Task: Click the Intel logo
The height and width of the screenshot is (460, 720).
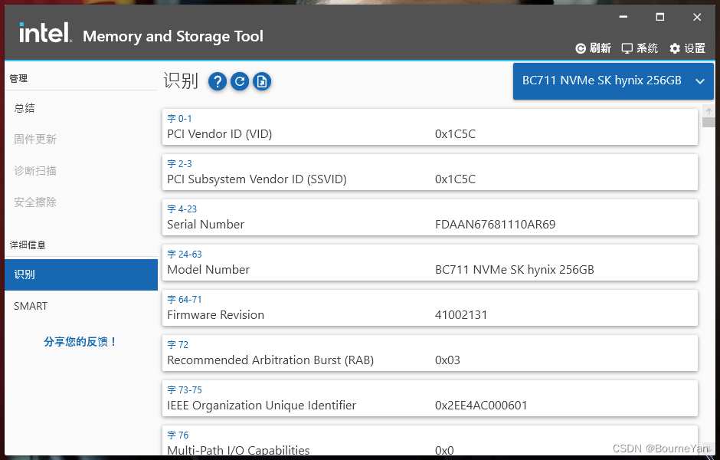Action: pos(45,33)
